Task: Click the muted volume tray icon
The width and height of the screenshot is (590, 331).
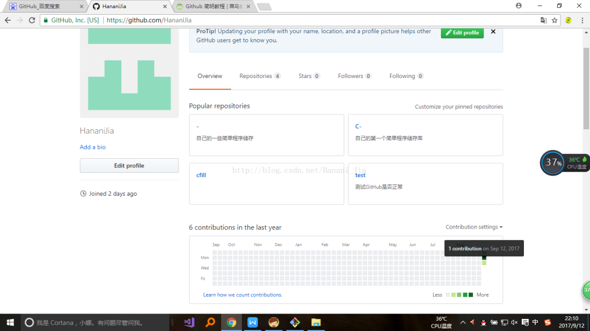Action: click(x=515, y=322)
